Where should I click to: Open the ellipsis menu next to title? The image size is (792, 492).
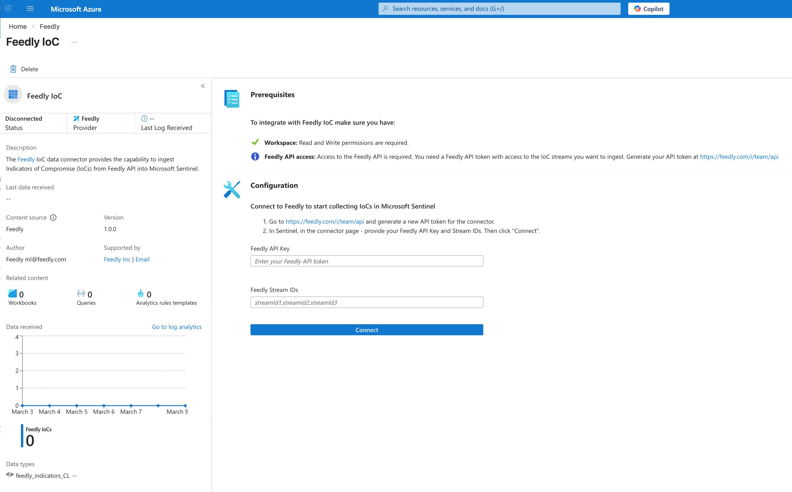coord(74,42)
